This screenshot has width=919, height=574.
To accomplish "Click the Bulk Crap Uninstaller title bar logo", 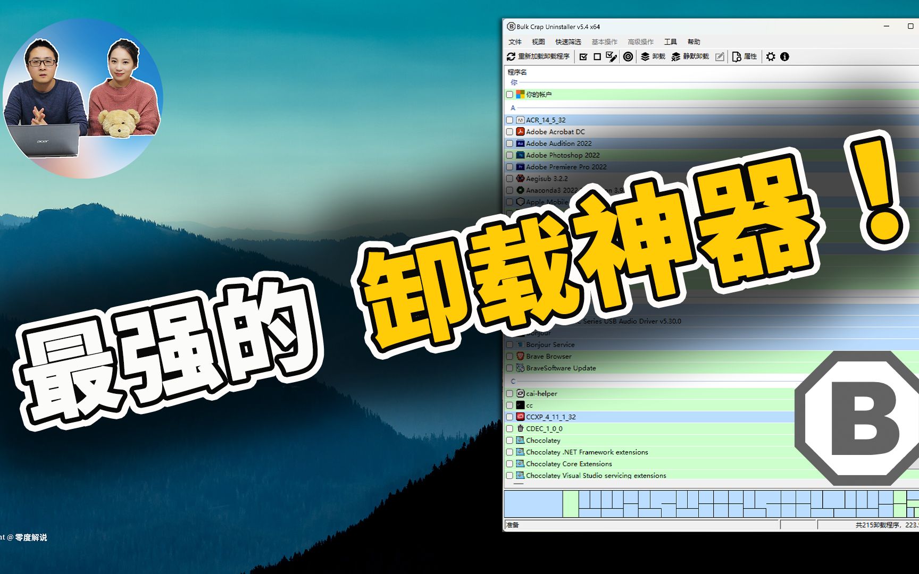I will 511,27.
